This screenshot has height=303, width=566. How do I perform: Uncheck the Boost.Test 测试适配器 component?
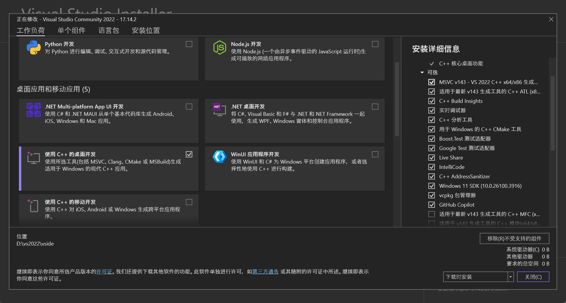click(432, 139)
